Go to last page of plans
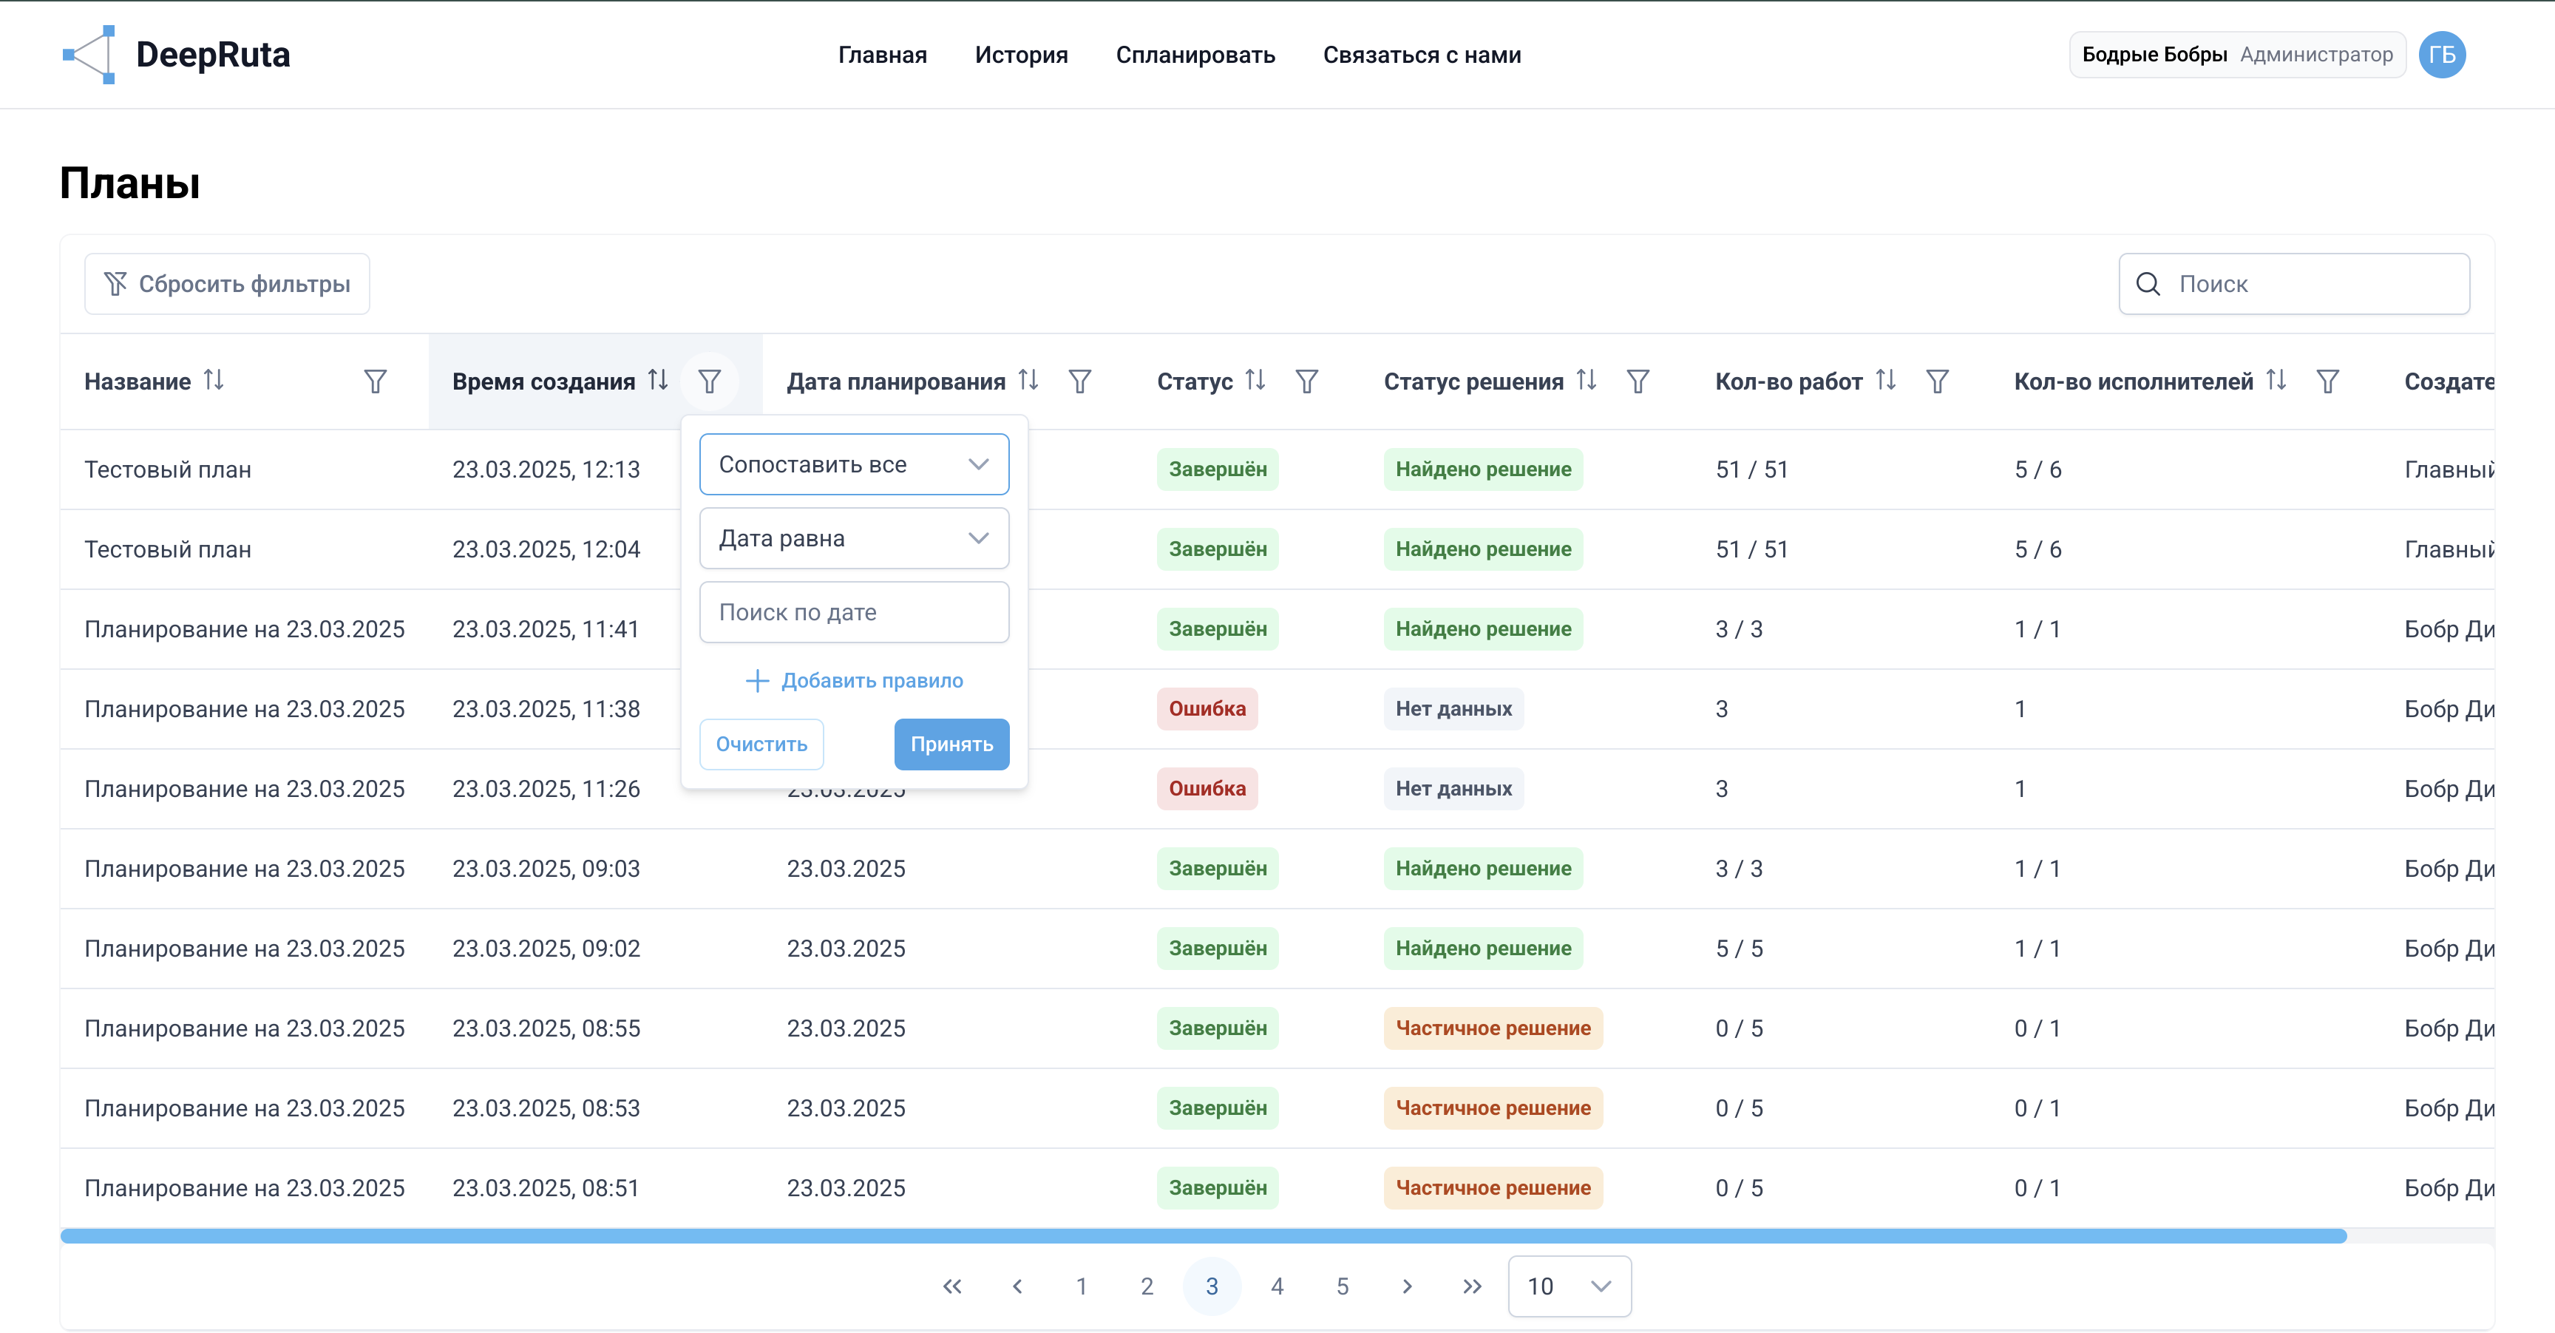 (1472, 1286)
